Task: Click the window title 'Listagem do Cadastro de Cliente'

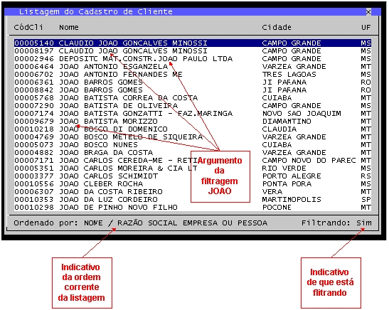Action: click(x=96, y=11)
